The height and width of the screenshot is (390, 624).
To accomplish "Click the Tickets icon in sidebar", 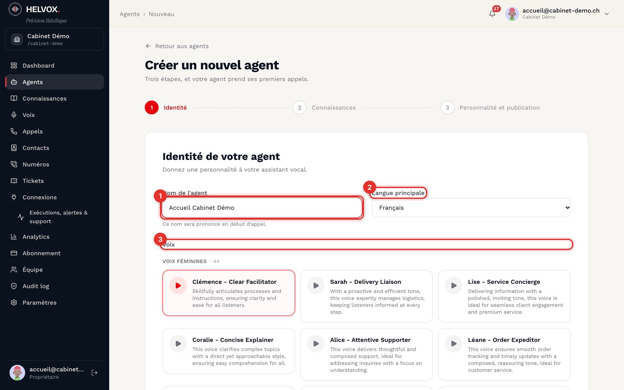I will [14, 181].
